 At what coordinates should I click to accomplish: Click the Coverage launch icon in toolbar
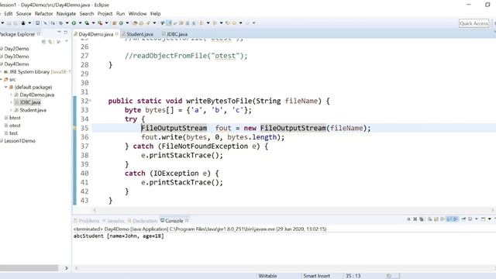click(x=87, y=22)
